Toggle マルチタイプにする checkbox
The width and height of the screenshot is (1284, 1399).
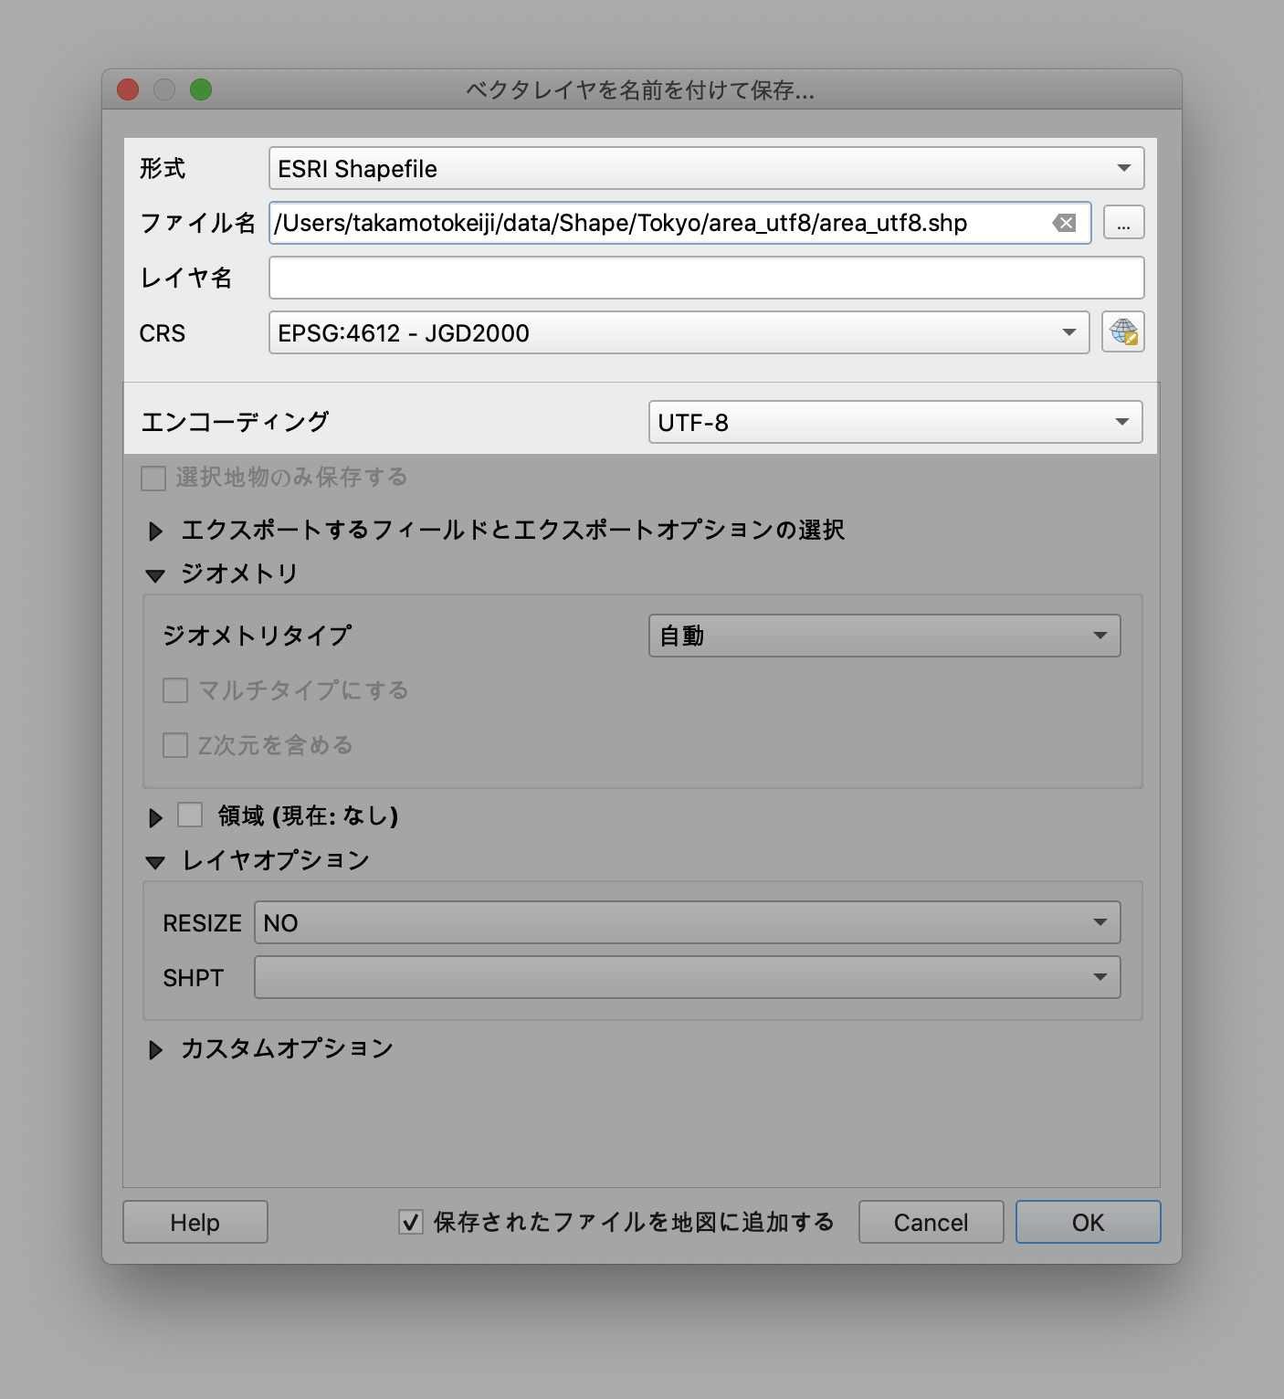[175, 690]
